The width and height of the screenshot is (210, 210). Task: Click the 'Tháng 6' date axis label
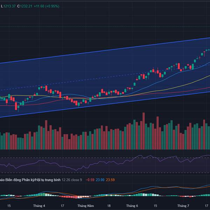click(132, 205)
